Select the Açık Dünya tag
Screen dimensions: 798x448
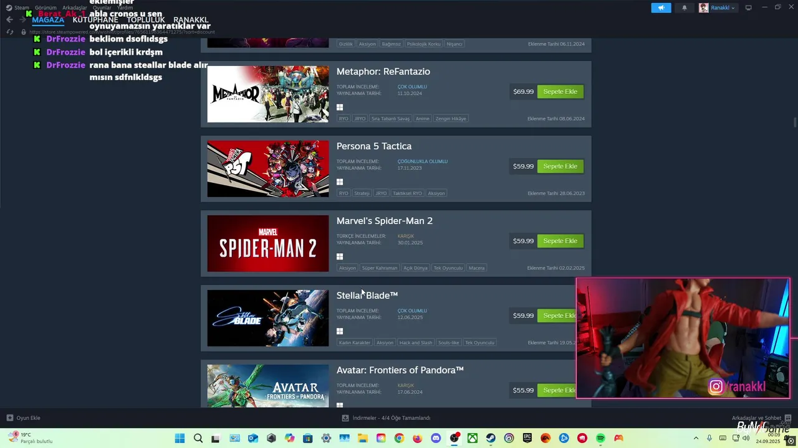[415, 268]
